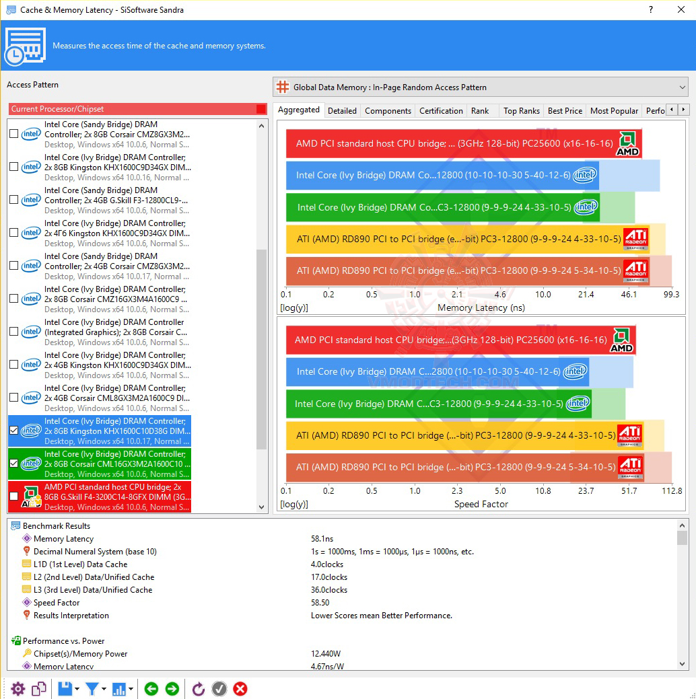Click the Intel logo on the blue Memory Latency bar
The width and height of the screenshot is (696, 699).
pyautogui.click(x=585, y=175)
